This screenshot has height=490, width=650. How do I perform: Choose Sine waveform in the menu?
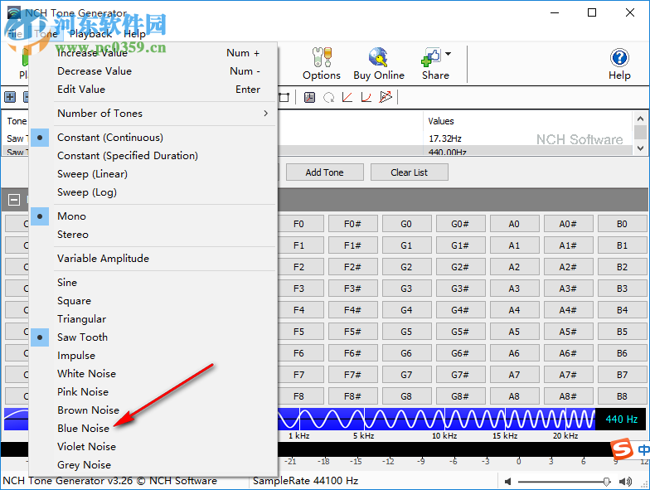click(67, 283)
